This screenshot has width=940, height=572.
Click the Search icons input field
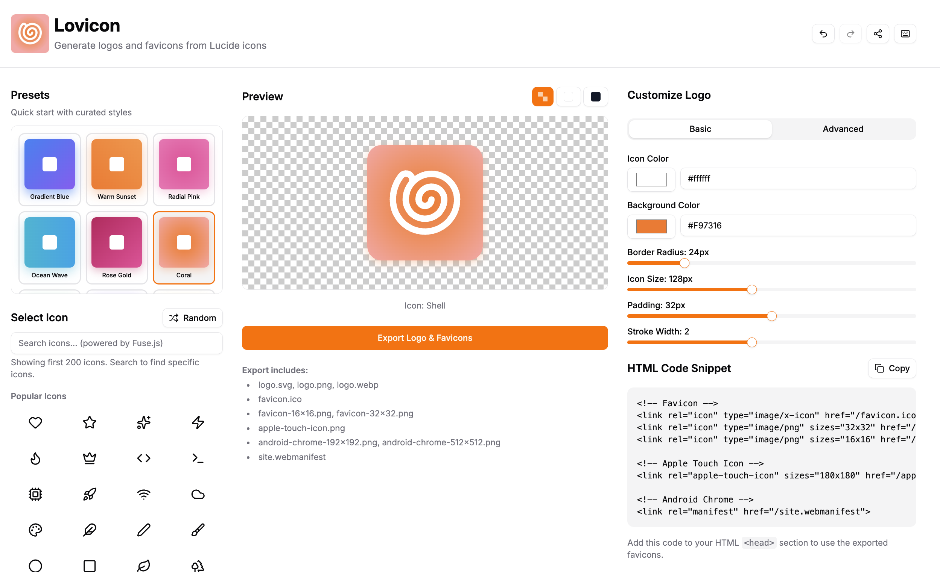click(x=116, y=343)
